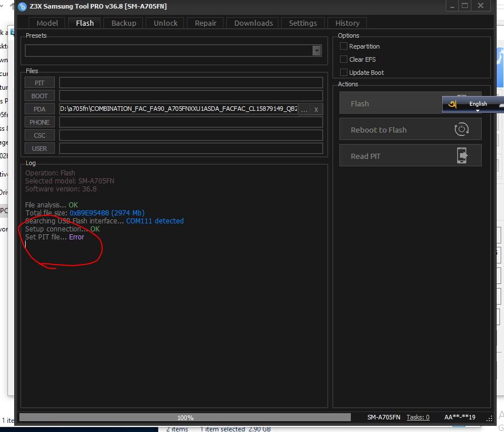Click the COM111 detected log text
This screenshot has height=432, width=504.
pos(155,221)
